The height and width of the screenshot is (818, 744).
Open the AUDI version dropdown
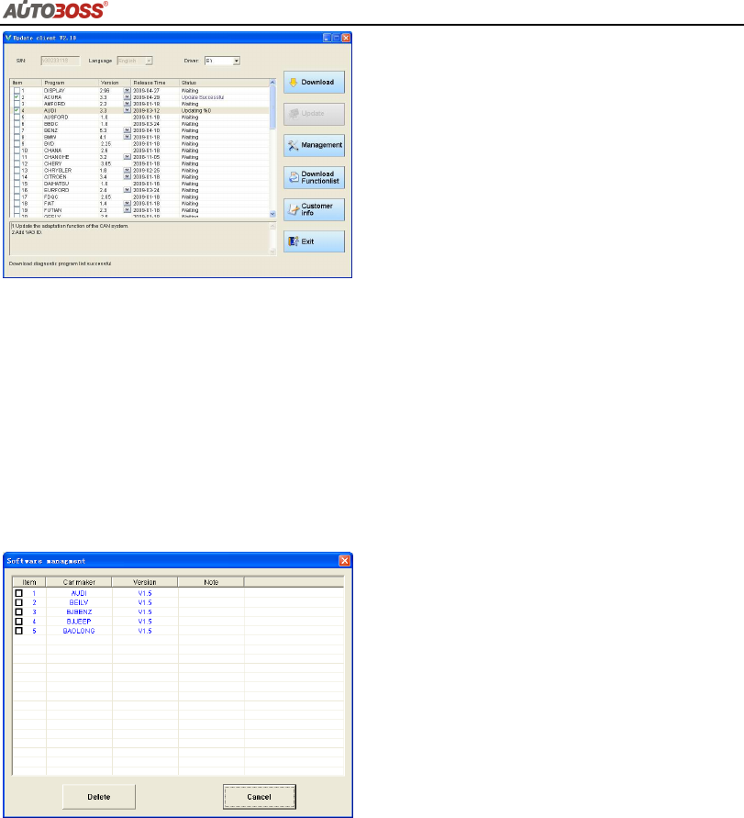tap(127, 110)
